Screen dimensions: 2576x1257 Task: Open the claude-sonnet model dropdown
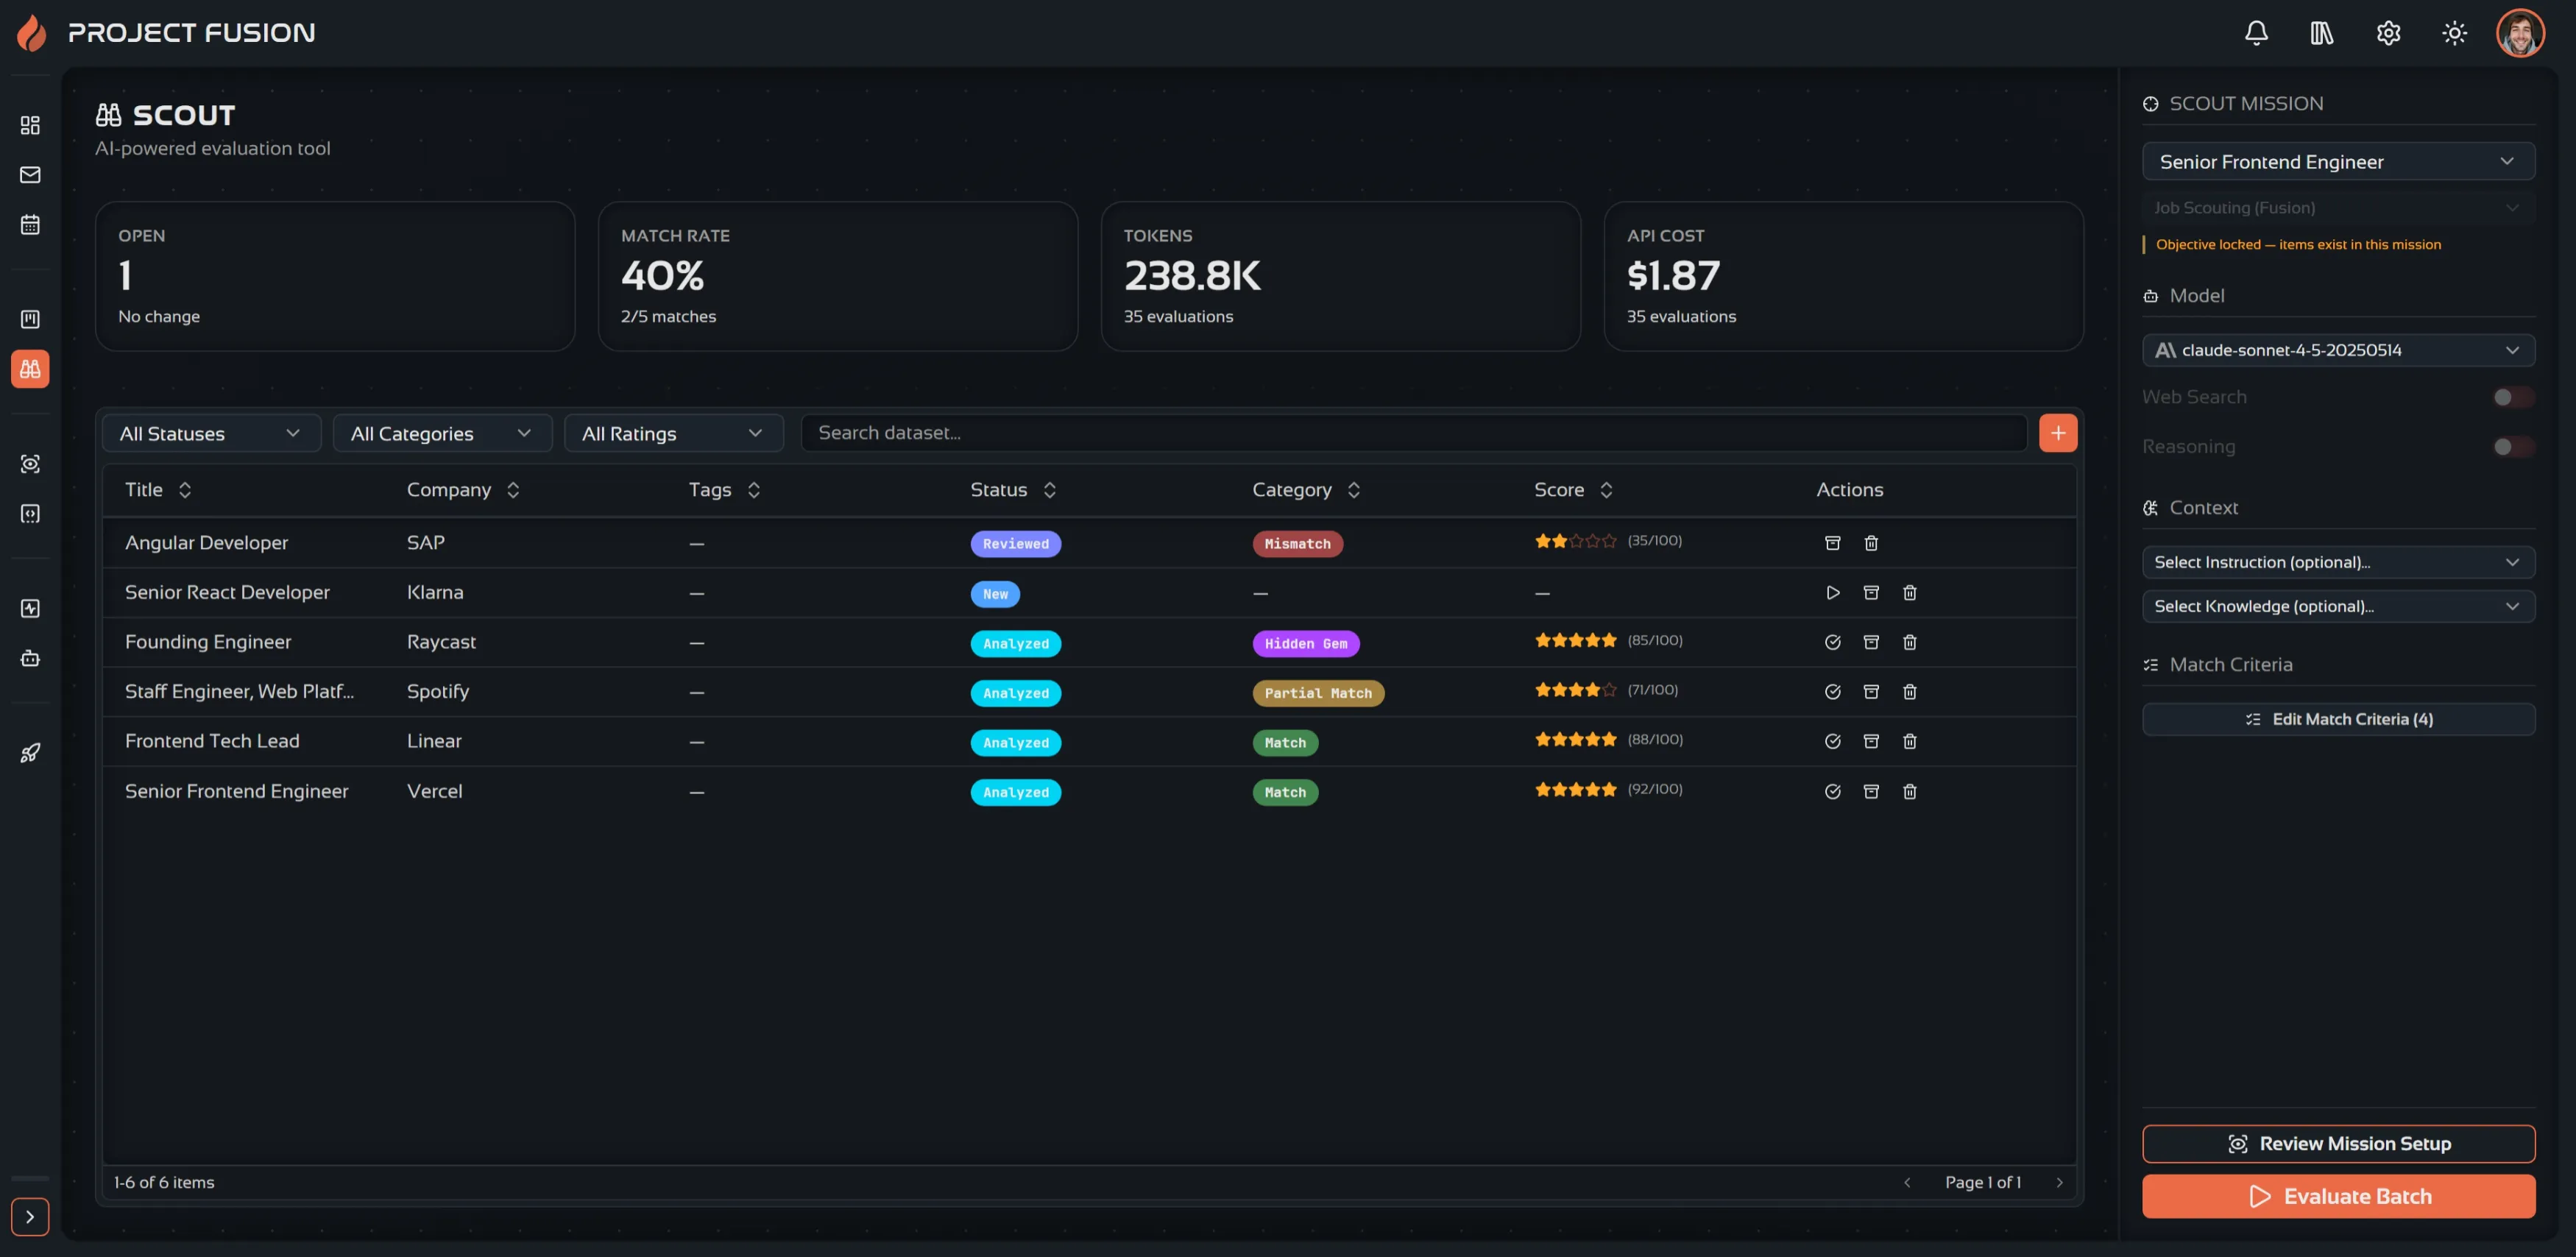tap(2338, 350)
